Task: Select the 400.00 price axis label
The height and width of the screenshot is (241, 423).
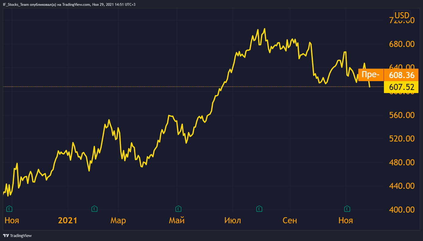Action: (x=402, y=210)
